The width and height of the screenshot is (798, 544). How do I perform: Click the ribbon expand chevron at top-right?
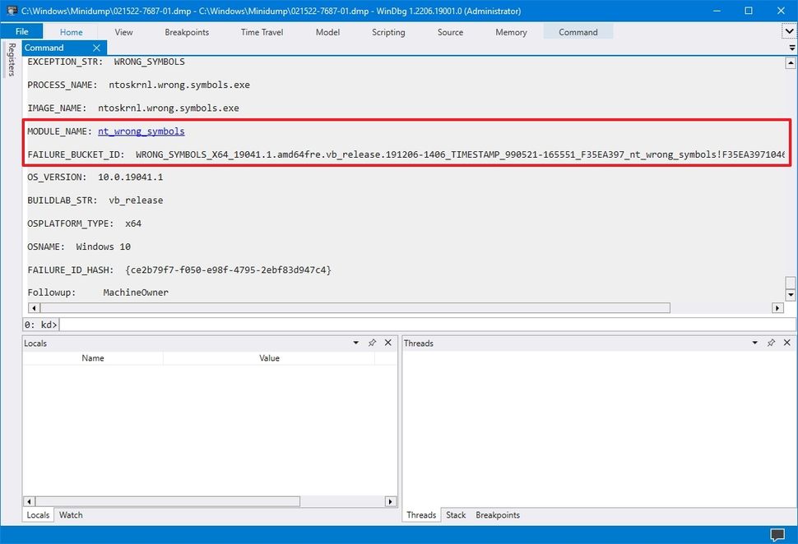click(x=789, y=30)
